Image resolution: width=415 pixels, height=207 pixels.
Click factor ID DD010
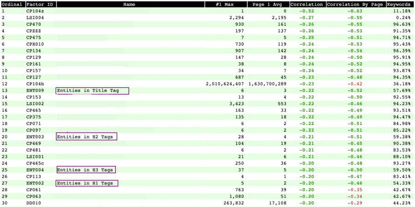click(33, 203)
